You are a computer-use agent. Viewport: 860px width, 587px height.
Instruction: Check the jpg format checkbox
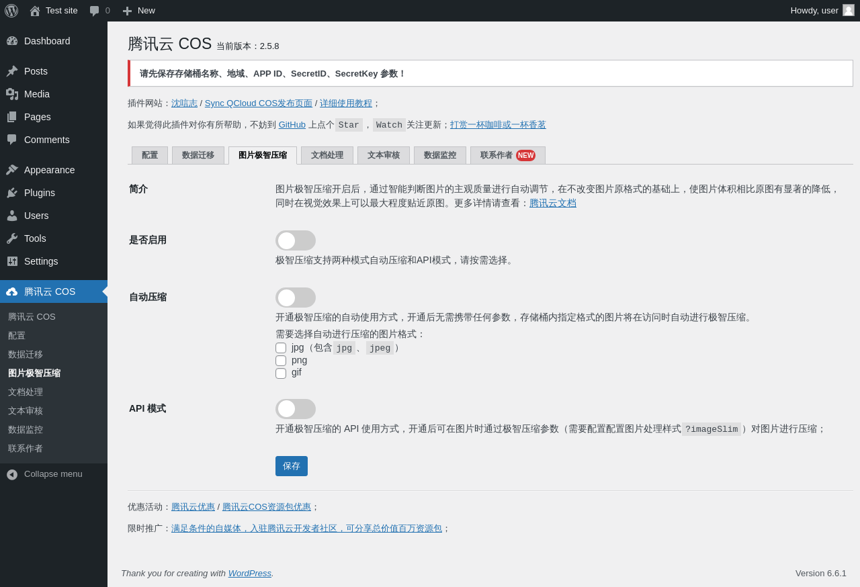[x=281, y=348]
